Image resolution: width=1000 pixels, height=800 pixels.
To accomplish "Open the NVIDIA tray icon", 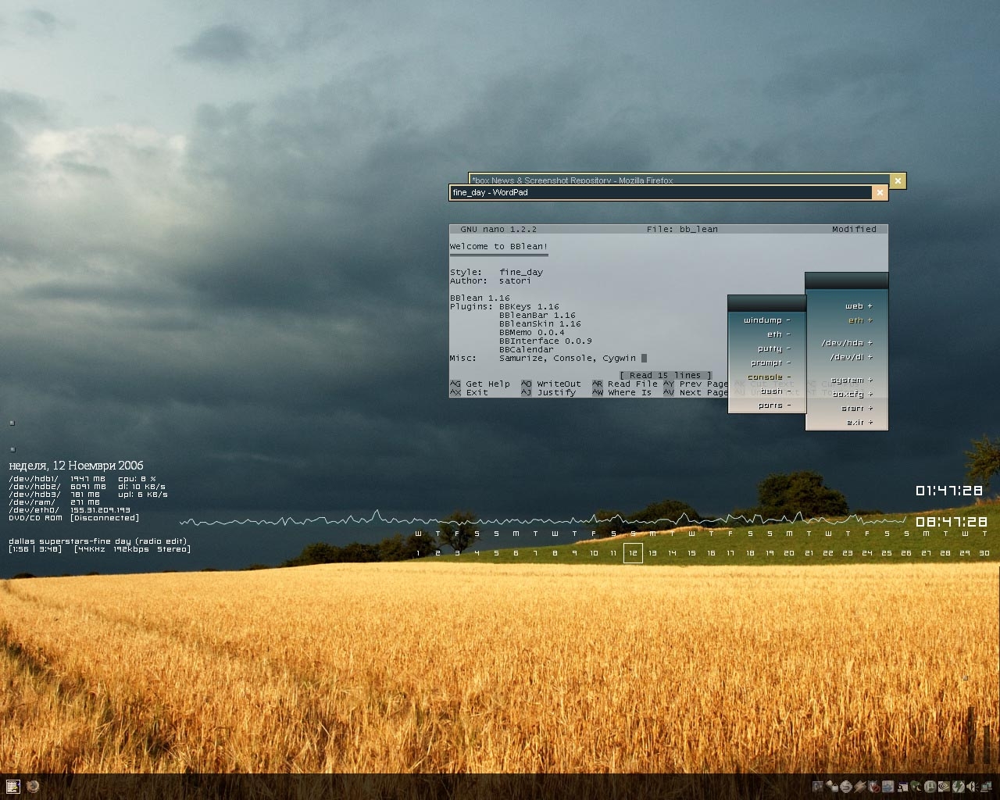I will point(944,787).
